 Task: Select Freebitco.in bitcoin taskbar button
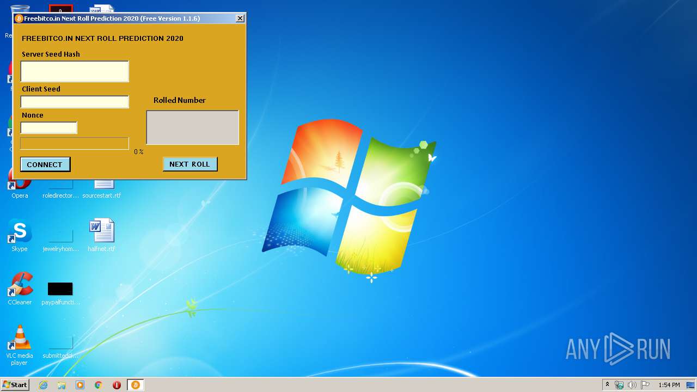[x=136, y=385]
